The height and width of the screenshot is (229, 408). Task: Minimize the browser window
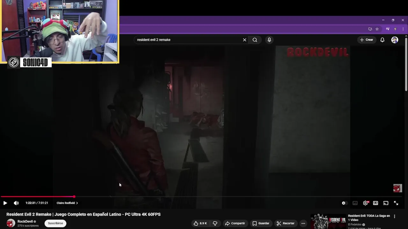[x=383, y=20]
